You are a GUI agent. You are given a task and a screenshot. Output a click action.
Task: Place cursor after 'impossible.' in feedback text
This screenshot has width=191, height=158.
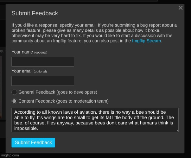click(38, 129)
